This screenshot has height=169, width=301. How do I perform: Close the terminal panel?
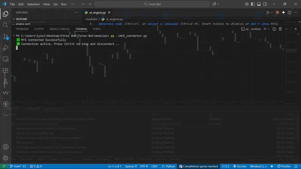click(x=295, y=29)
